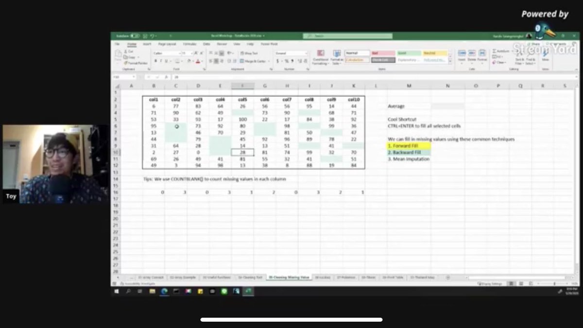Switch to the Insert ribbon tab
The height and width of the screenshot is (328, 583).
pos(147,44)
